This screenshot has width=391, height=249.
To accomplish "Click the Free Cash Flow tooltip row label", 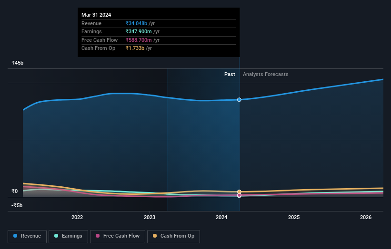I will [100, 40].
